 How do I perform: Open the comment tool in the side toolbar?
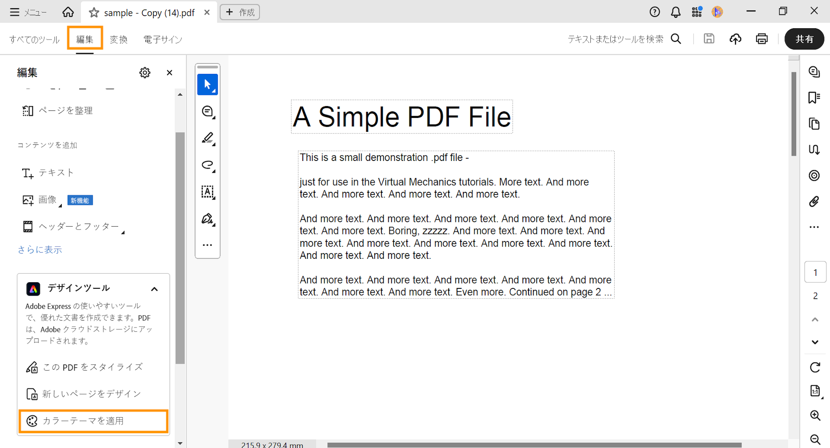(x=207, y=112)
